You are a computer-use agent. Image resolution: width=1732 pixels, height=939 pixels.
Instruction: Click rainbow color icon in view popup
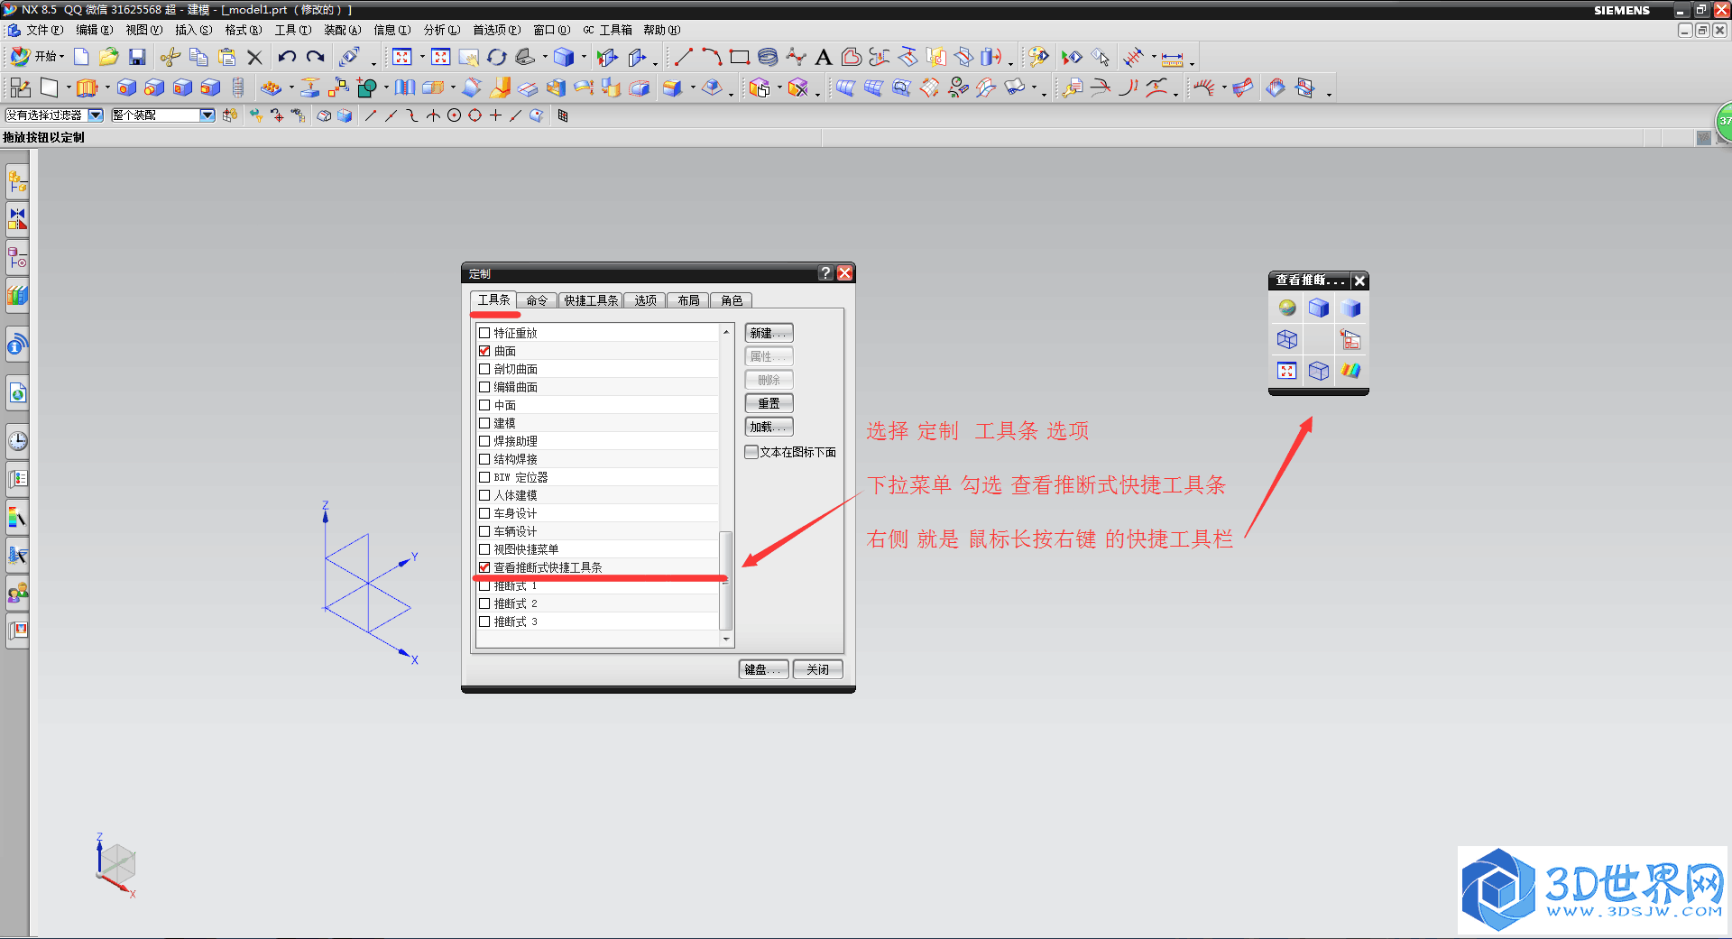coord(1350,371)
